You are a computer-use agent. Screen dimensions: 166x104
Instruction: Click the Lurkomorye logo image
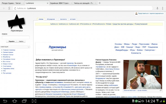coord(16,22)
